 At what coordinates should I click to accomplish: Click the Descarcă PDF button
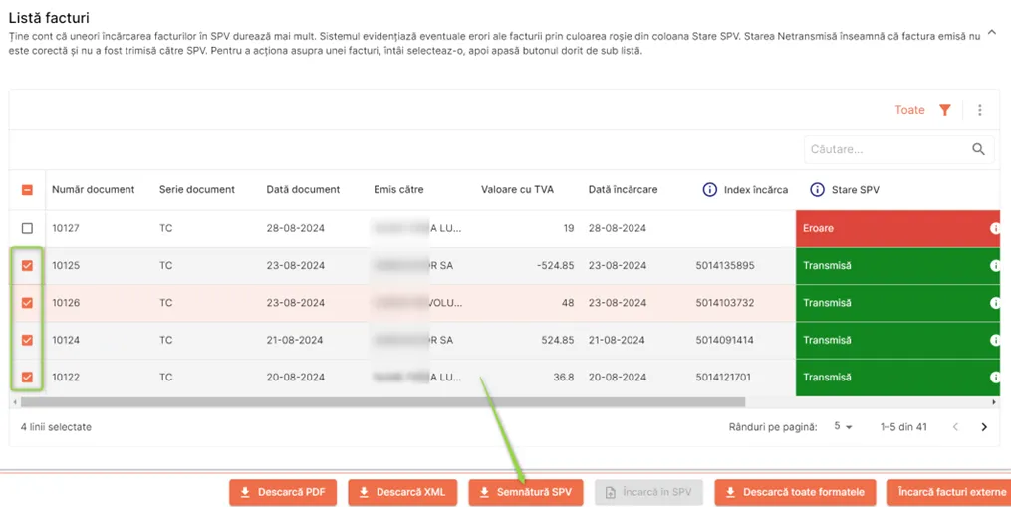click(x=283, y=492)
